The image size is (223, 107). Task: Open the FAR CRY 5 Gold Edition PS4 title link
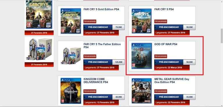click(101, 9)
